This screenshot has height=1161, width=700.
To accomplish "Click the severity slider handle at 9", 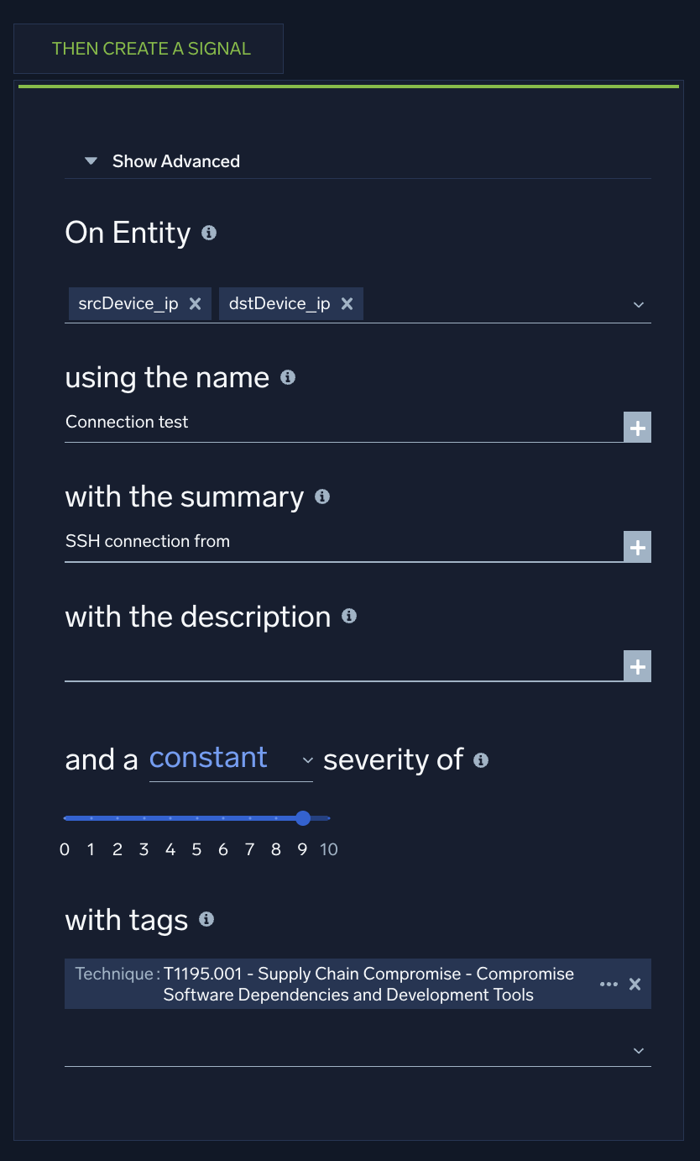I will point(303,817).
